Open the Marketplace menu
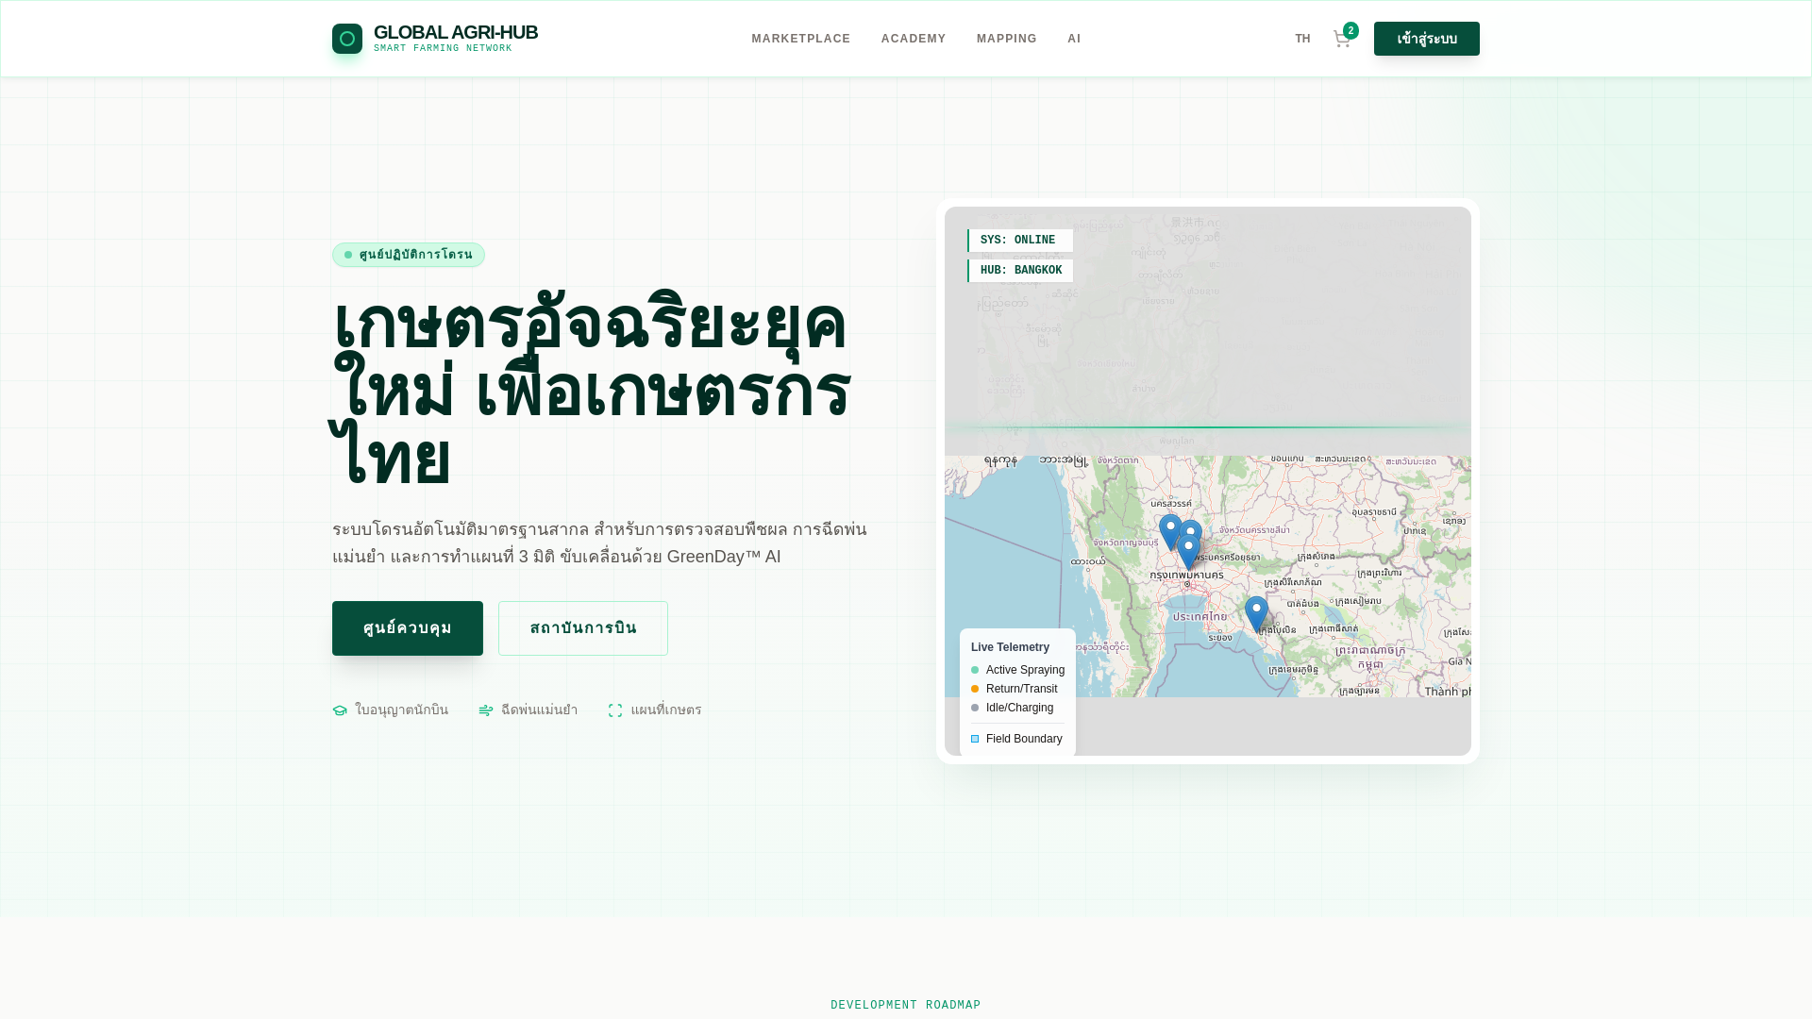 click(800, 39)
